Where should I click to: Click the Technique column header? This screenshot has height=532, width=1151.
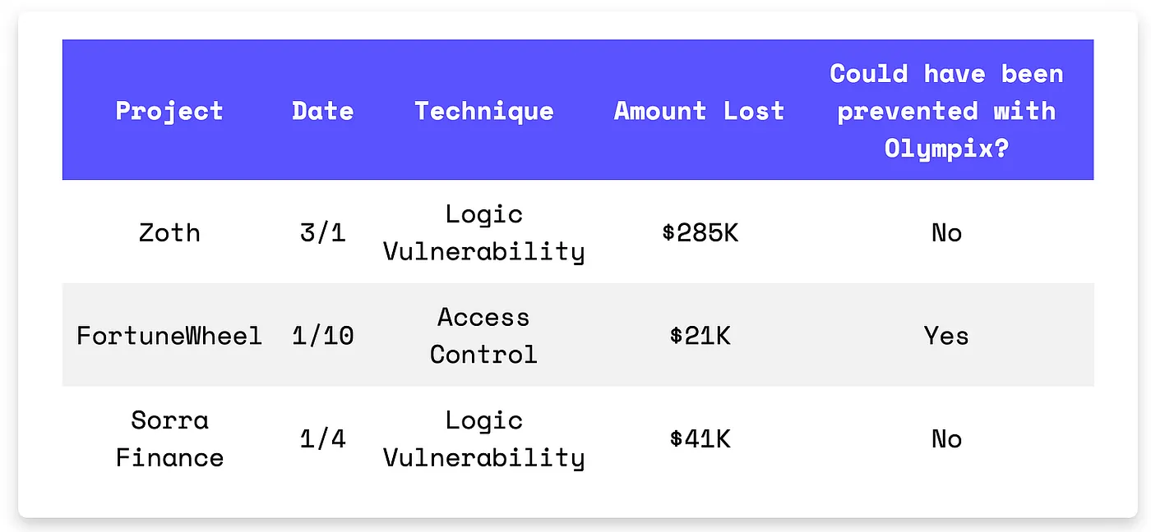pos(484,111)
